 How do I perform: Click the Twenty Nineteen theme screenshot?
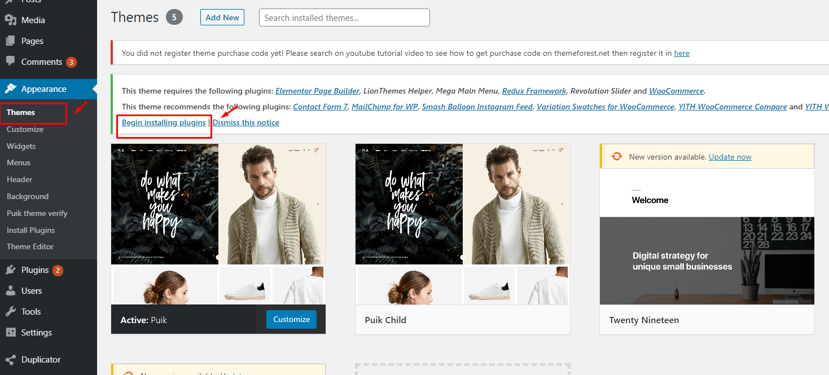707,237
